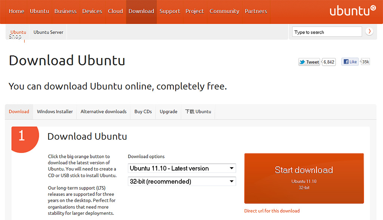Open the Cloud top navigation item
383x220 pixels.
click(x=115, y=11)
